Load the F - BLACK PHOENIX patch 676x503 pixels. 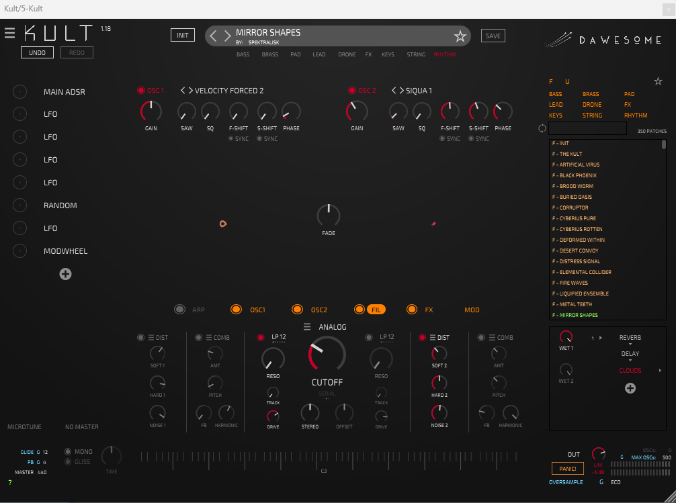pos(575,175)
